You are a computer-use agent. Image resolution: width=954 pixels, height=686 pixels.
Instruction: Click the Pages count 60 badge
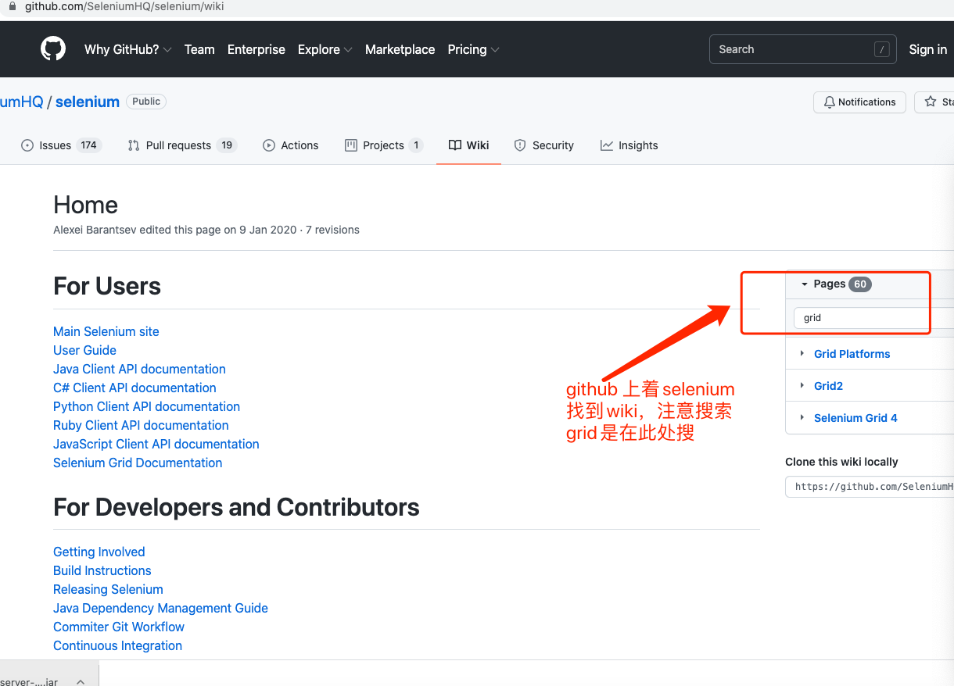[860, 284]
